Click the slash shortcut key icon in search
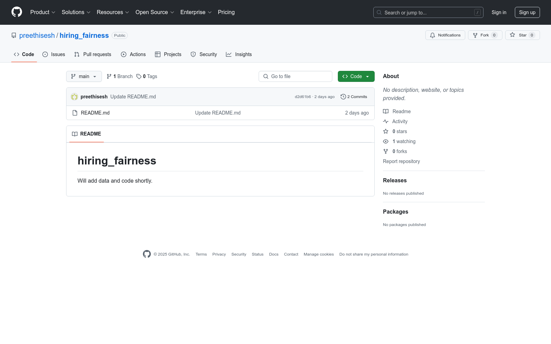The image size is (551, 344). coord(477,12)
